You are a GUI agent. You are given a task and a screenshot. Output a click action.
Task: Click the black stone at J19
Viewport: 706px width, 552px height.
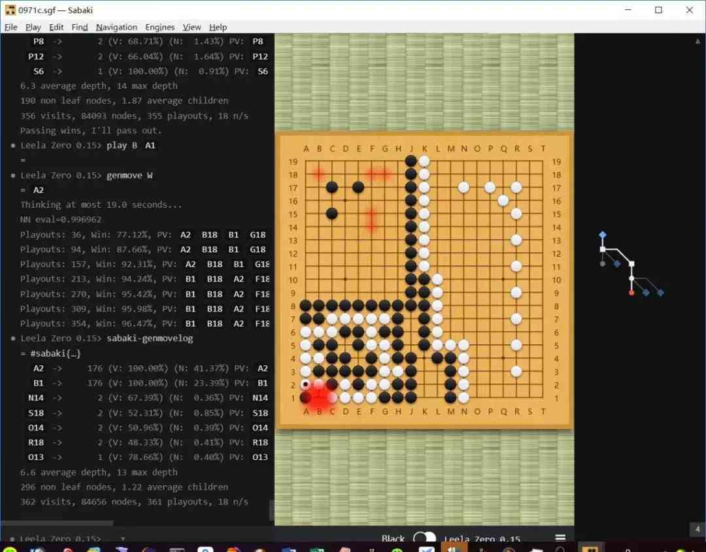point(411,161)
